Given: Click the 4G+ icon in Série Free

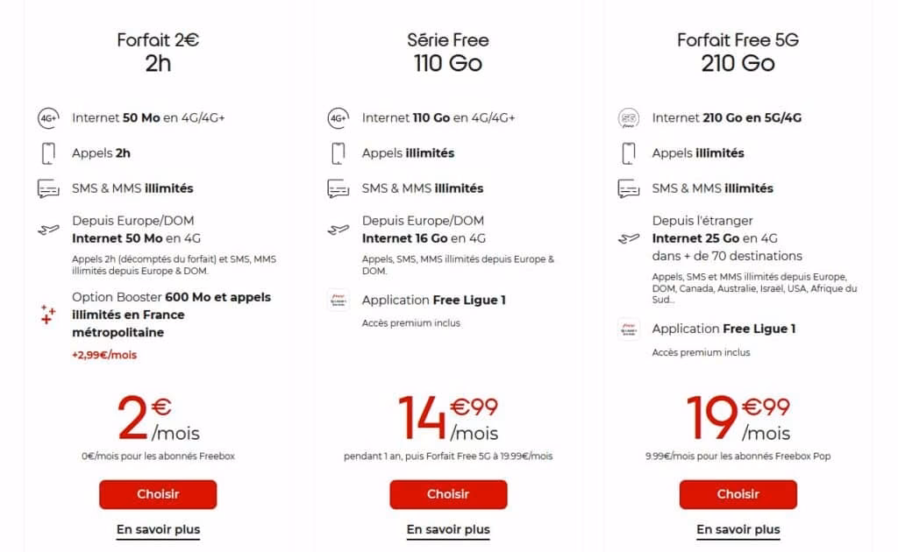Looking at the screenshot, I should [338, 117].
